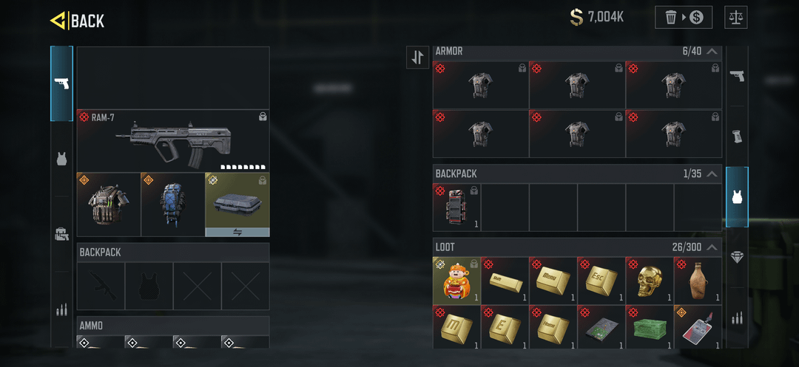Viewport: 799px width, 367px height.
Task: Select the gold Esc keycap loot item
Action: (x=601, y=281)
